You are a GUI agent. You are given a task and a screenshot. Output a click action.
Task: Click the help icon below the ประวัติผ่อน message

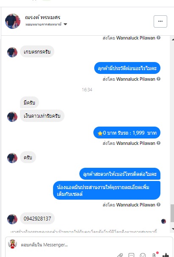click(x=158, y=79)
